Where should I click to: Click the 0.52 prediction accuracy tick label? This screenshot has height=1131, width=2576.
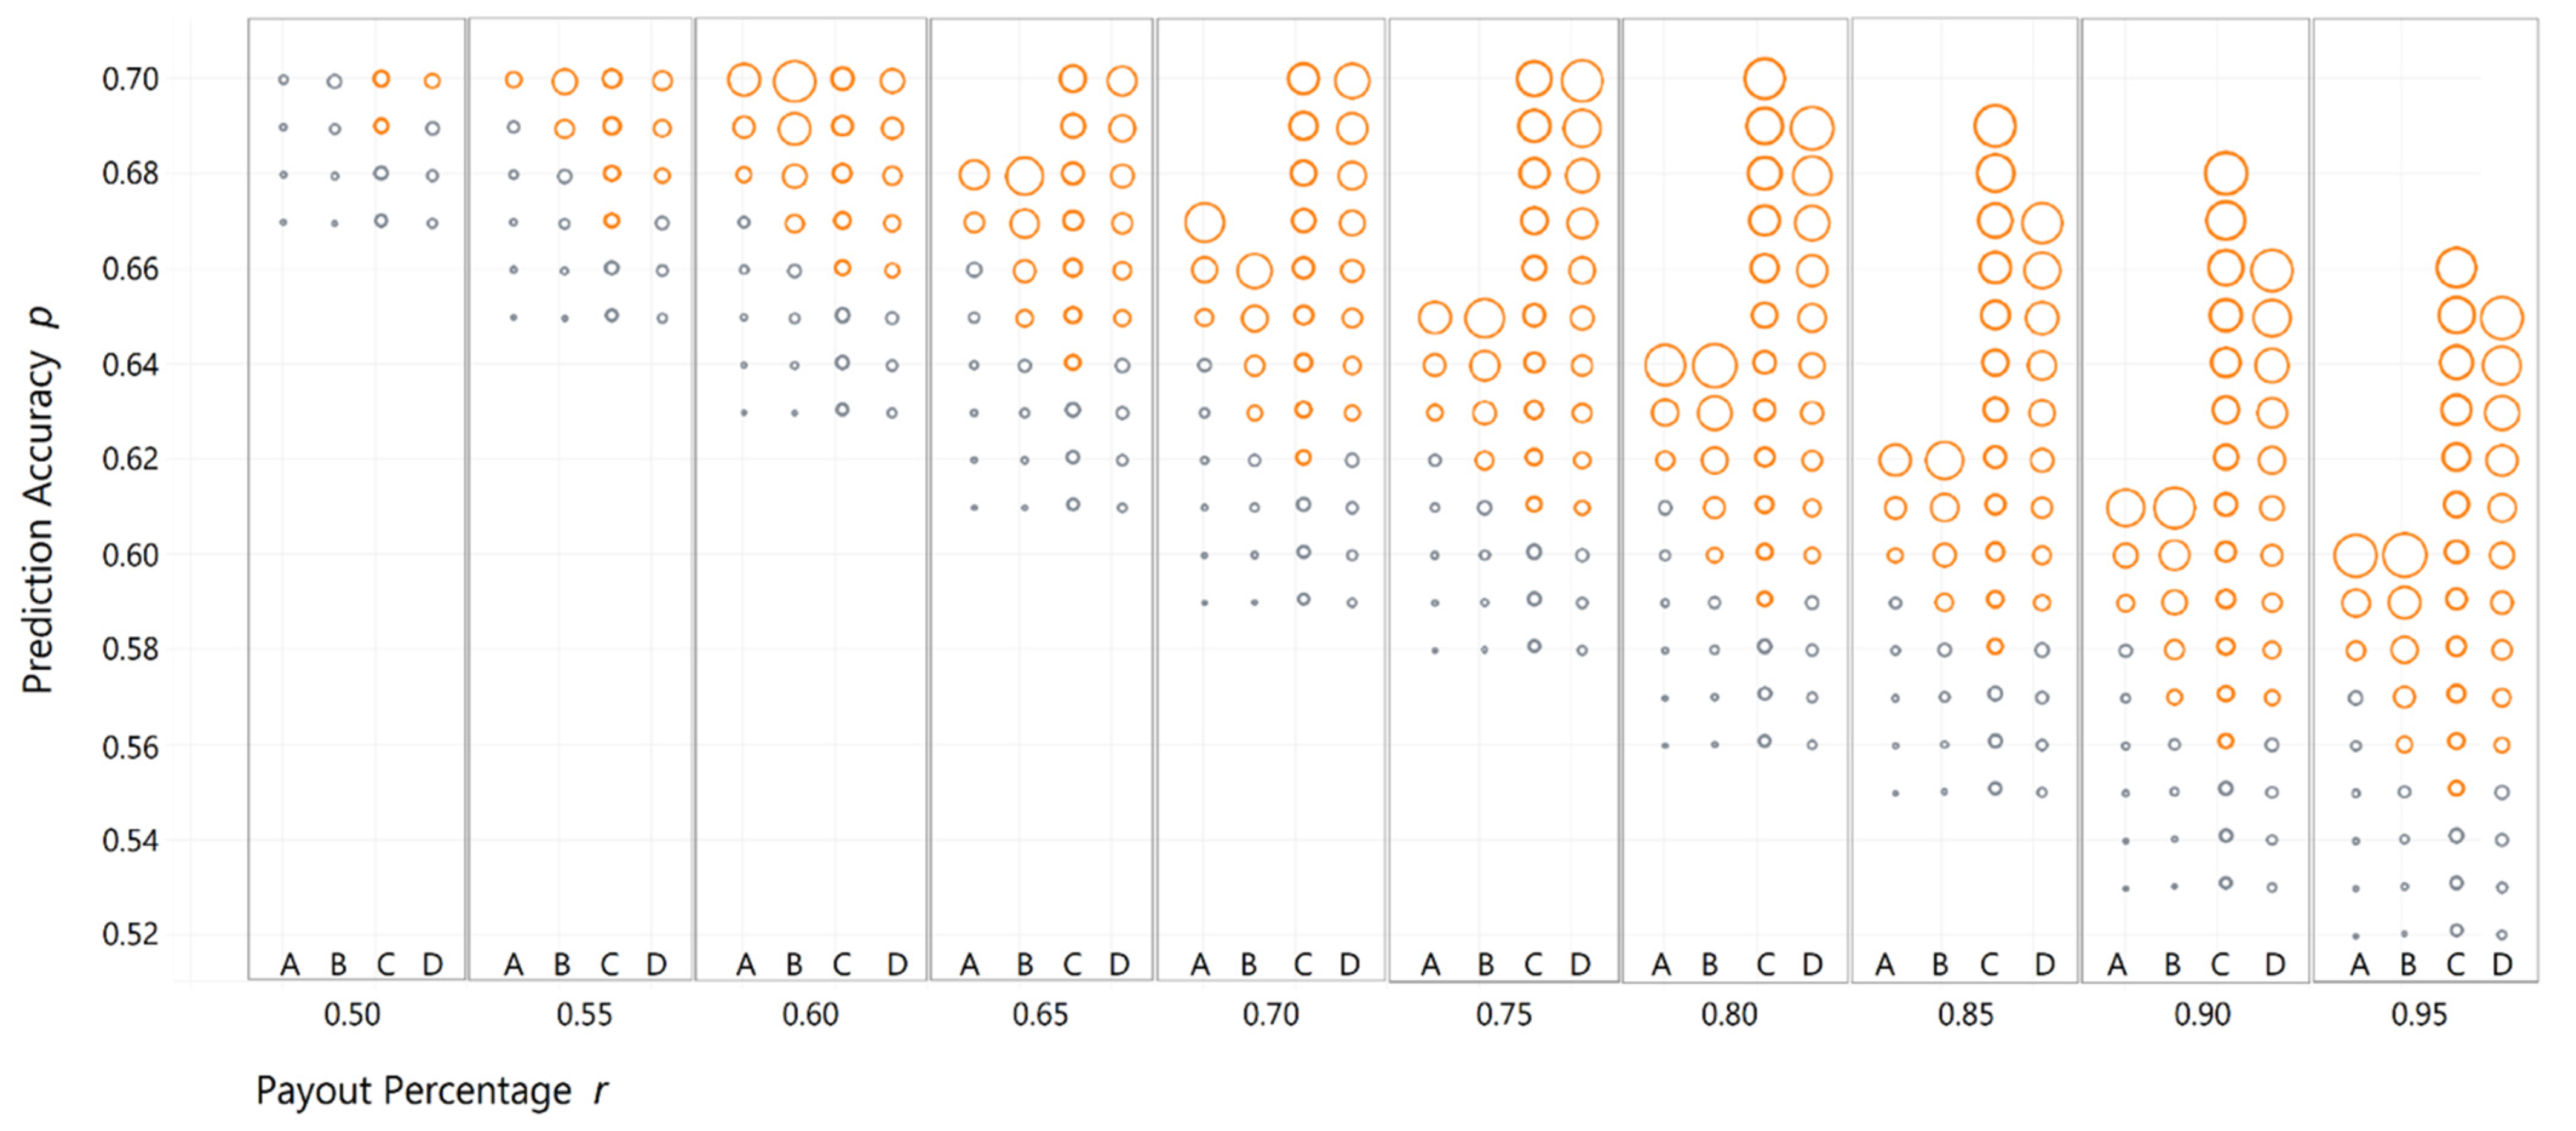coord(130,934)
